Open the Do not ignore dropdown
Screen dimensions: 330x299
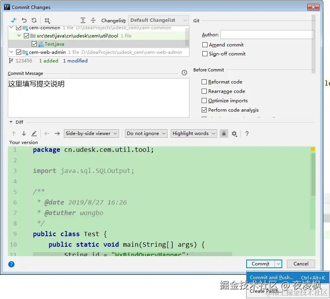pos(146,133)
